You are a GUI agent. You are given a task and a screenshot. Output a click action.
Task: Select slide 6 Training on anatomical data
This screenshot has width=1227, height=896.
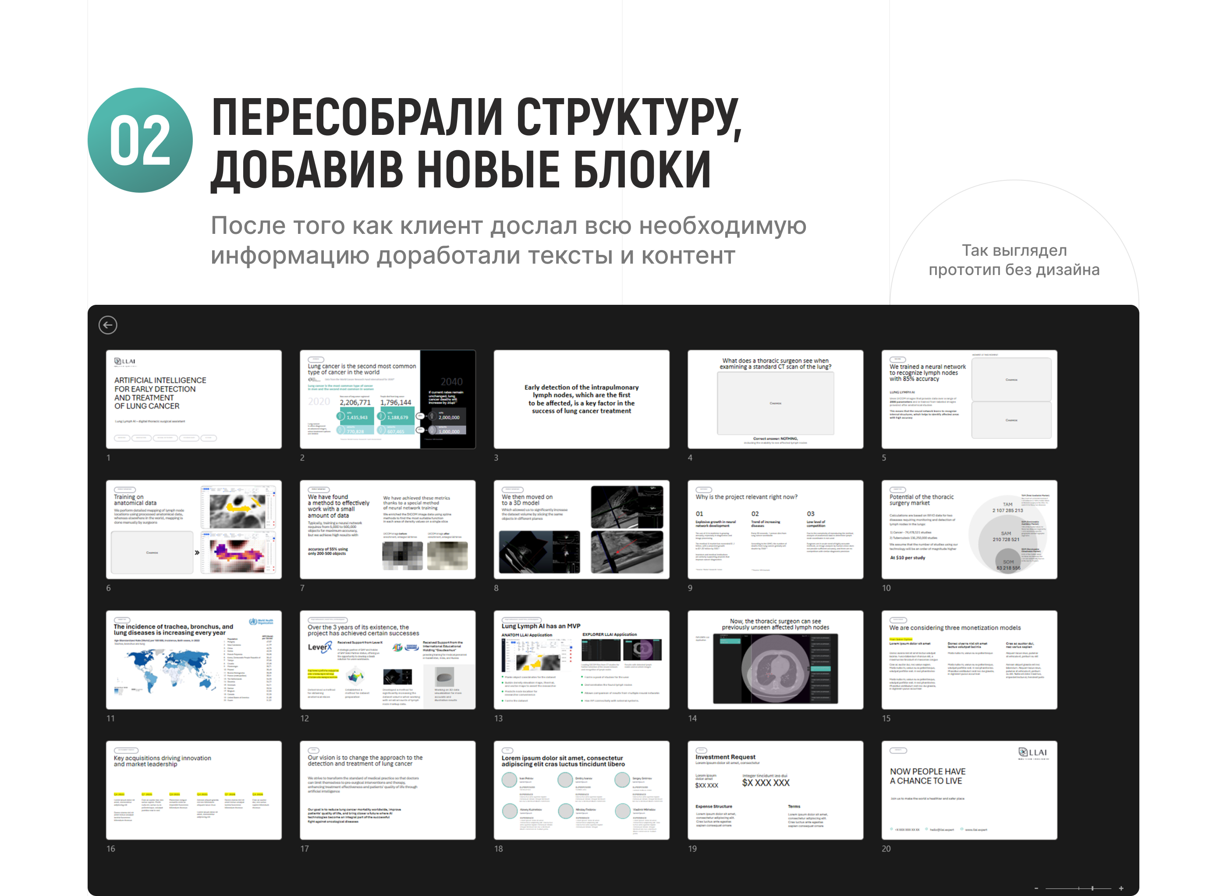click(194, 529)
